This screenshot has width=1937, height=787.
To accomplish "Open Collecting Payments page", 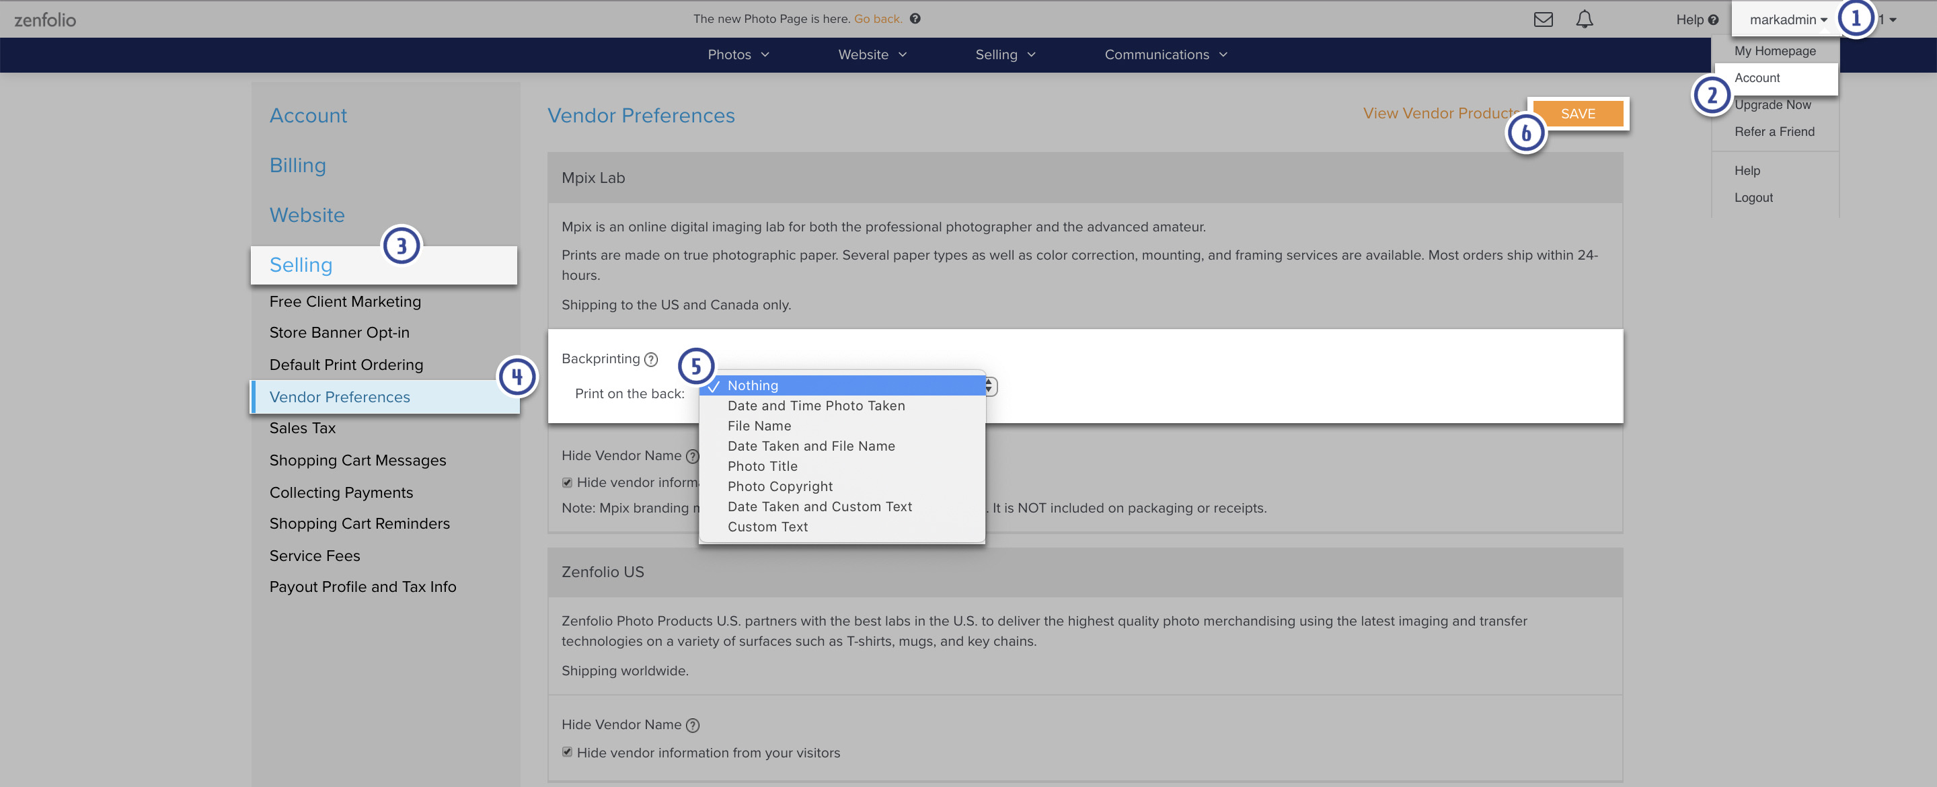I will click(342, 493).
